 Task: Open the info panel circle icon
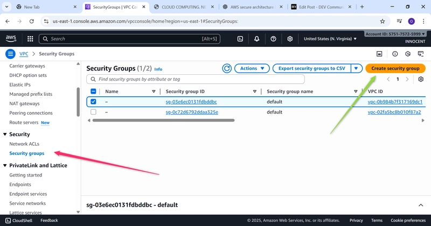(x=395, y=54)
